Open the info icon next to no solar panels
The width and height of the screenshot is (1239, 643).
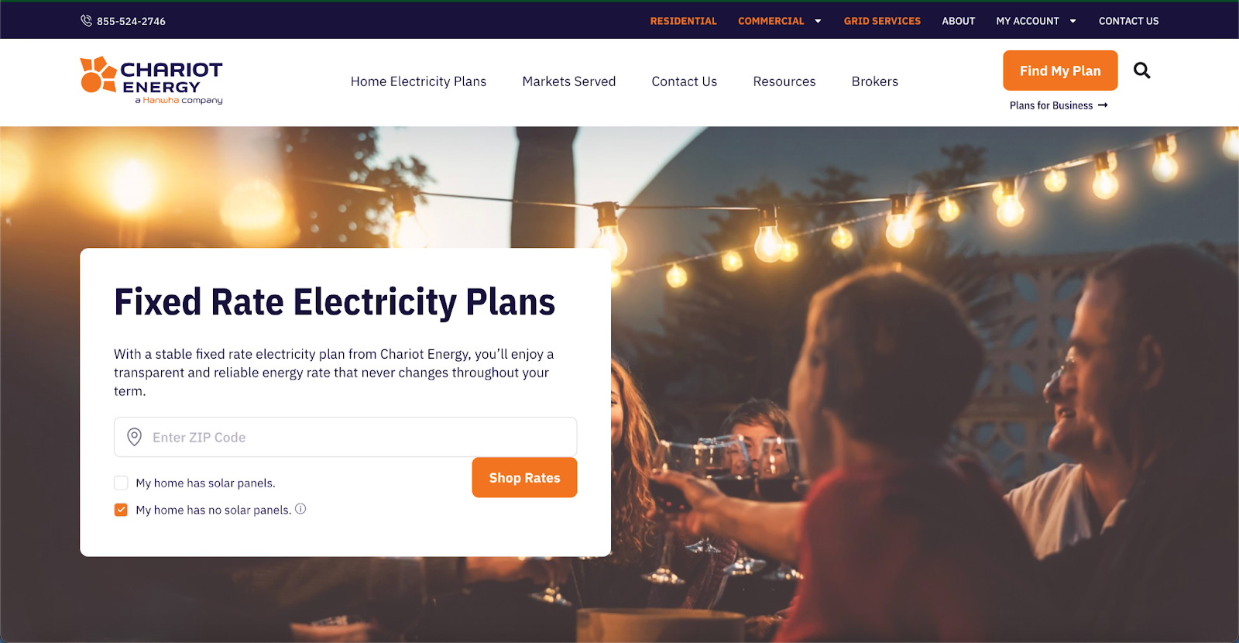click(300, 509)
